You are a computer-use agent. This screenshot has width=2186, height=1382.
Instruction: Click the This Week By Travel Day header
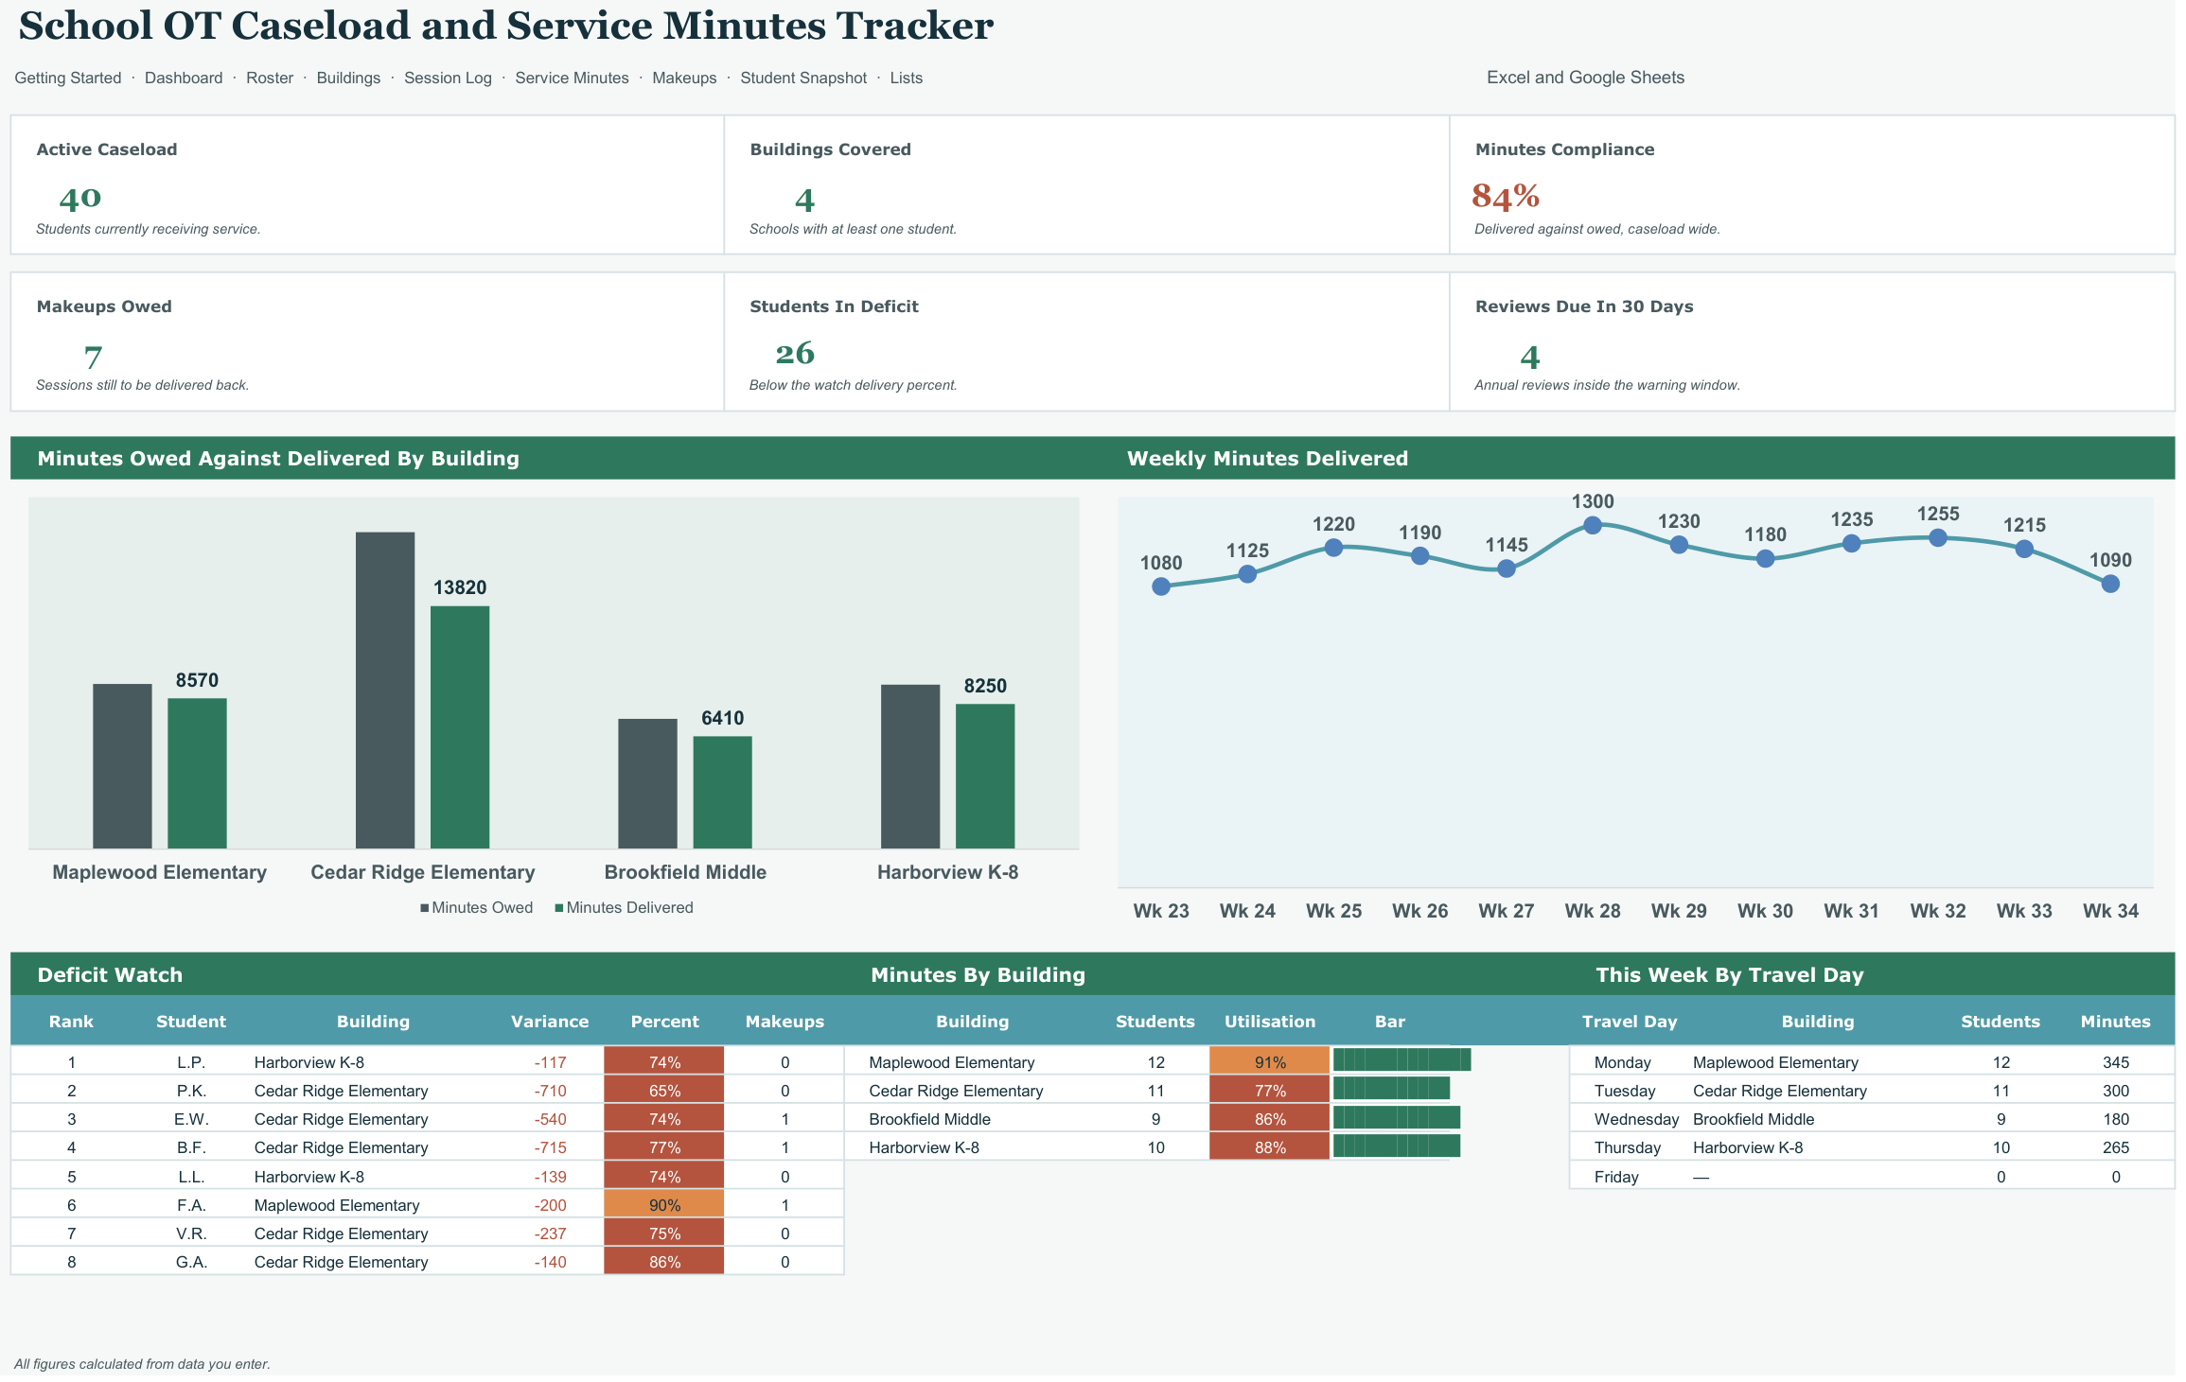[1729, 974]
